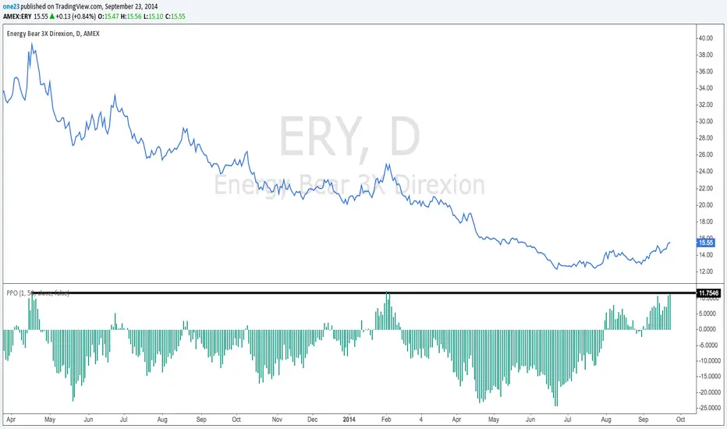
Task: Click the -25.0000 PPO axis label
Action: pyautogui.click(x=708, y=408)
